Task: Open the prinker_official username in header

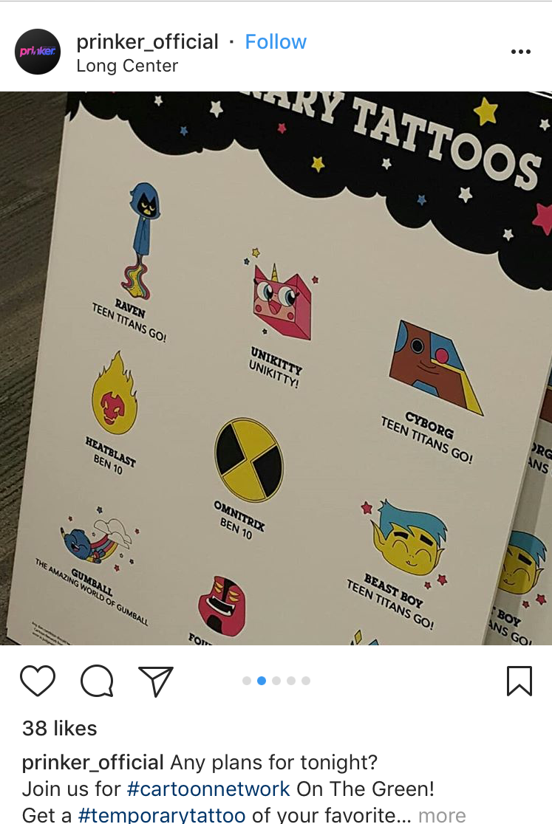Action: pos(147,41)
